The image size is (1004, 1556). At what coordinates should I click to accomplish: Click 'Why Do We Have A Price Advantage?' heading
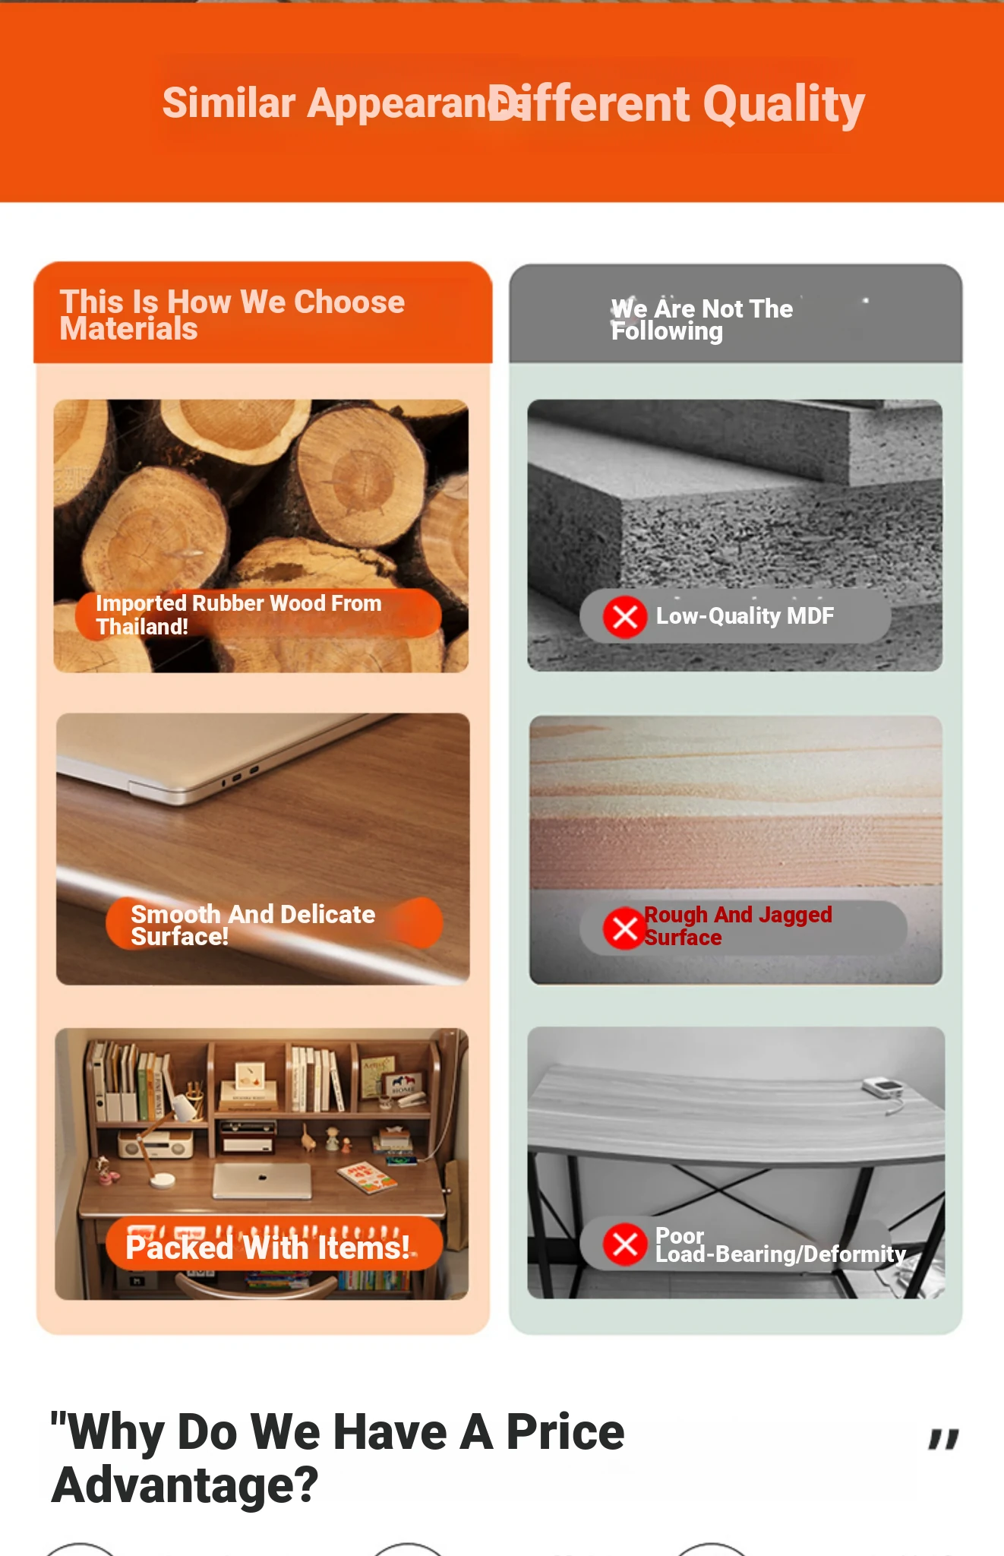[x=338, y=1458]
